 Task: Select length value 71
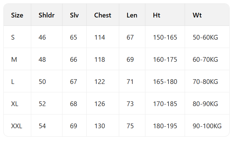130,82
